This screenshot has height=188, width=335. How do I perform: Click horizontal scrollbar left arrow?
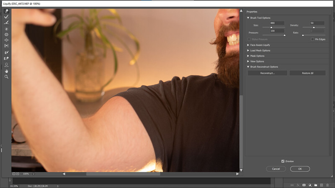click(64, 174)
